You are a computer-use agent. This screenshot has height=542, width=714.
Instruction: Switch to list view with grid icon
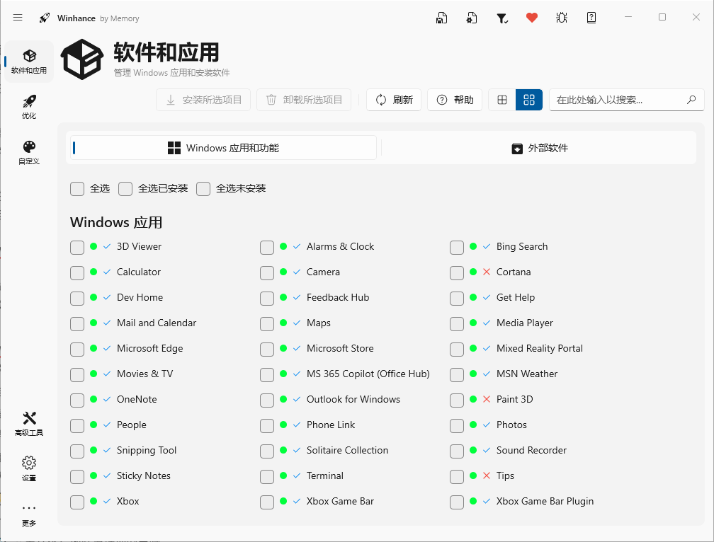click(502, 100)
